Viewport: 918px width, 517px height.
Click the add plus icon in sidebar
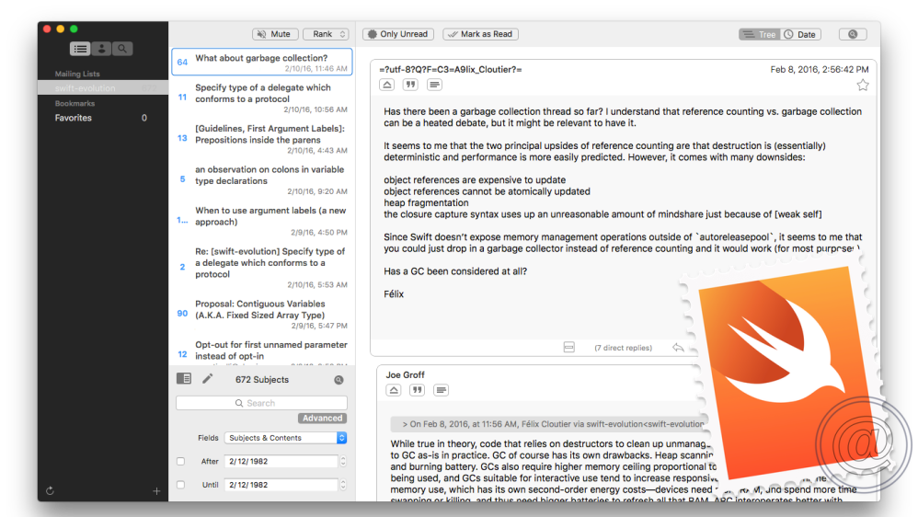156,491
